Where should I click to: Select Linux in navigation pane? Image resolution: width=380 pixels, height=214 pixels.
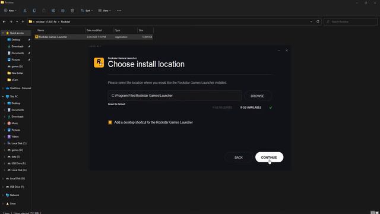12,203
